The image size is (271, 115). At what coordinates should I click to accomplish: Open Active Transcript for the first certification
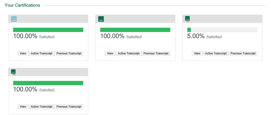pos(42,54)
